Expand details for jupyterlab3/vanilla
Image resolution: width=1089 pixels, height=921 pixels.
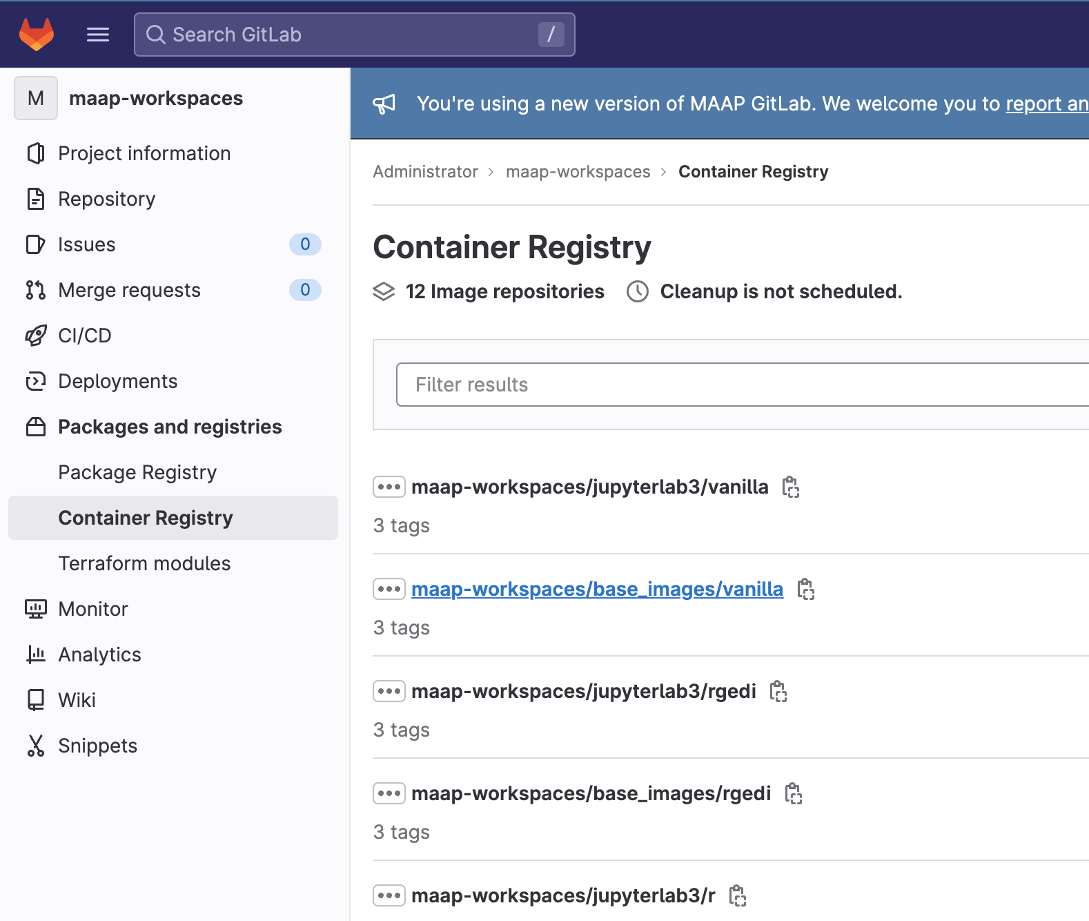pos(389,487)
